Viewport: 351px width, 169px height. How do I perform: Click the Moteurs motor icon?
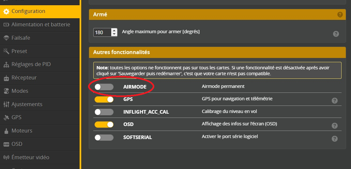[x=6, y=131]
